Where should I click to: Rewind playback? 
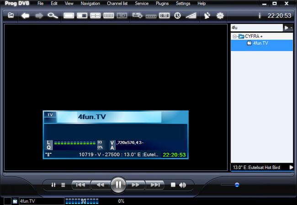101,184
